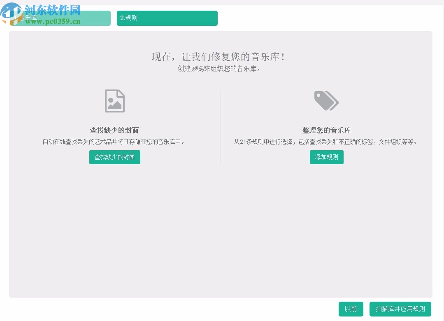Click the 整理您的音乐库 heading
Image resolution: width=444 pixels, height=321 pixels.
pos(326,130)
